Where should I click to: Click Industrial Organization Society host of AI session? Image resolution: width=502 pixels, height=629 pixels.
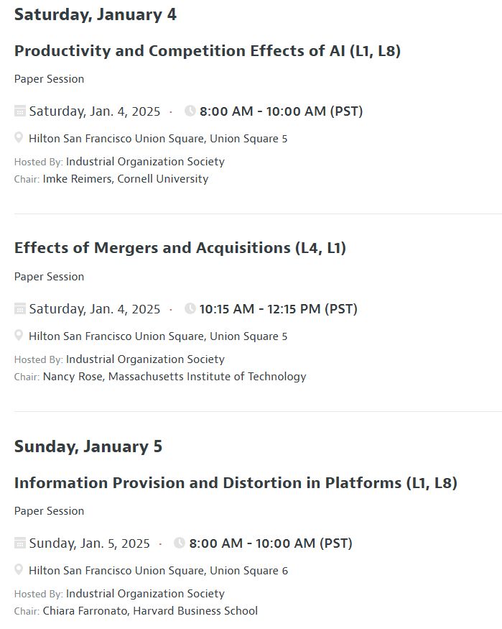(x=145, y=162)
